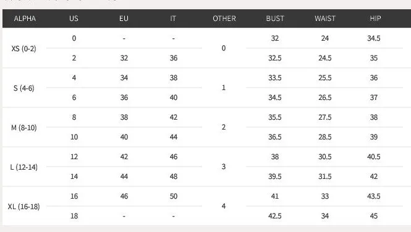
Task: Click the waist value 27.5 cell
Action: [x=325, y=117]
